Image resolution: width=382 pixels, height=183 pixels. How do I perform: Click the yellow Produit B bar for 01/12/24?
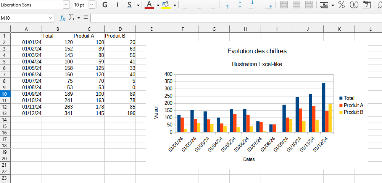330,118
